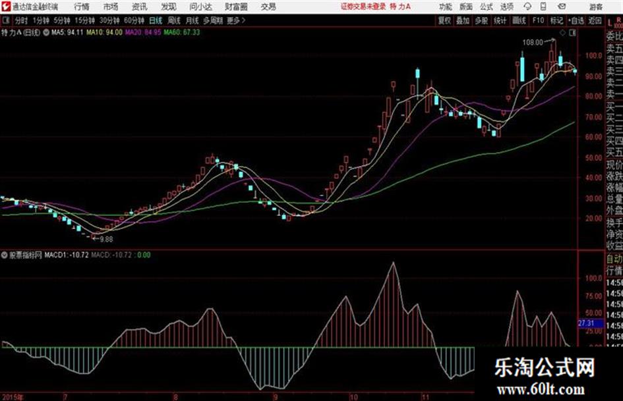Open 问小达 menu
Image resolution: width=623 pixels, height=401 pixels.
(x=200, y=7)
